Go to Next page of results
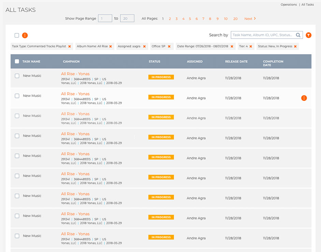321x252 pixels. pos(250,19)
